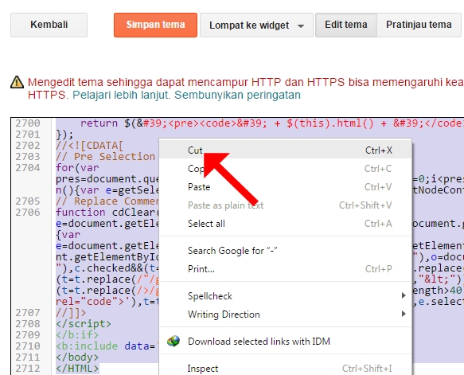This screenshot has height=375, width=464.
Task: Click the </body> closing tag line
Action: tap(77, 357)
